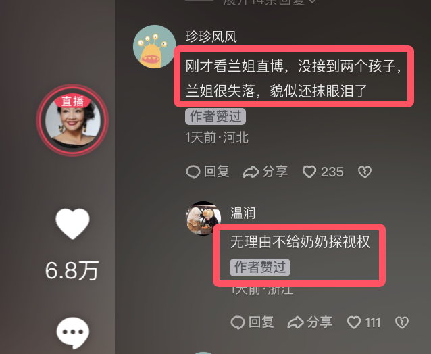Screen dimensions: 431x354
Task: Dislike 珍珍风风's comment via broken heart
Action: 365,172
